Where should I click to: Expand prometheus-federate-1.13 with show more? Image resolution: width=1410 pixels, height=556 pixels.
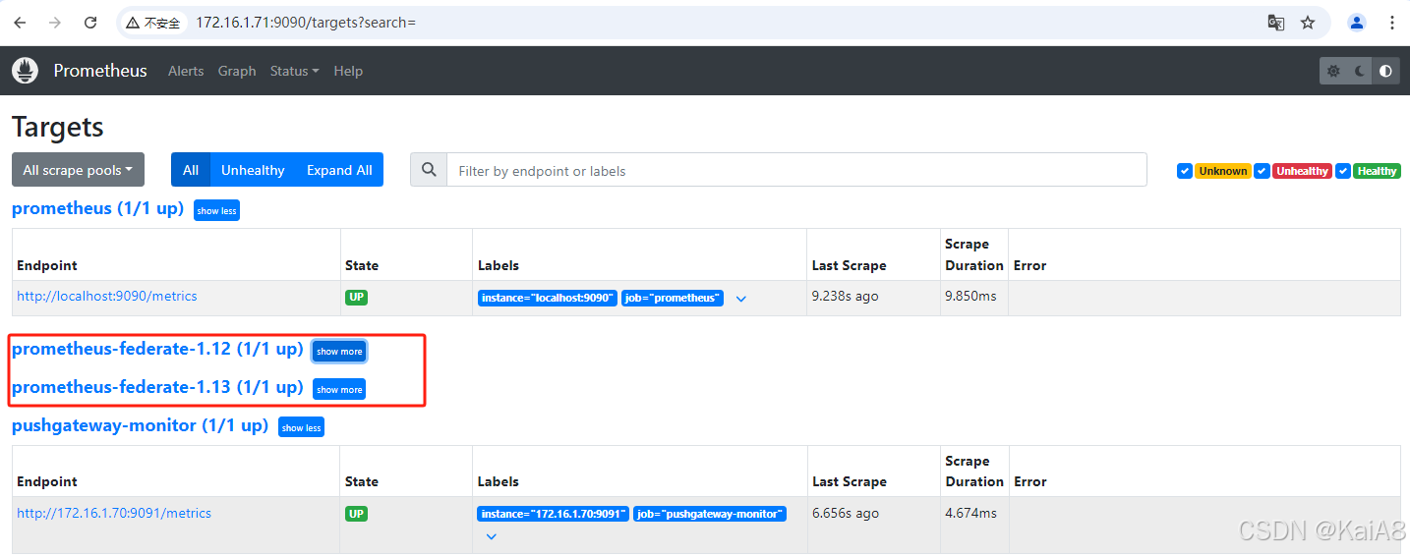(x=339, y=389)
